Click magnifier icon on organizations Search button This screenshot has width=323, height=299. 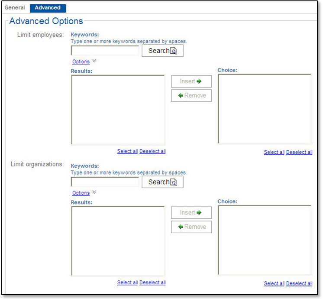pos(174,182)
